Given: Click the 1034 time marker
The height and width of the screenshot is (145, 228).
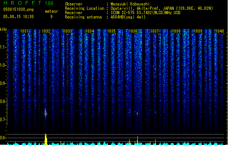Looking at the screenshot, I should click(x=90, y=31).
